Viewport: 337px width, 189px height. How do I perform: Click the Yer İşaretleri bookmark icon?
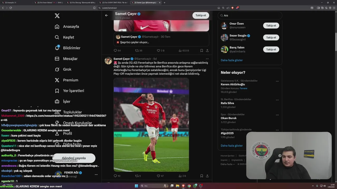[57, 91]
